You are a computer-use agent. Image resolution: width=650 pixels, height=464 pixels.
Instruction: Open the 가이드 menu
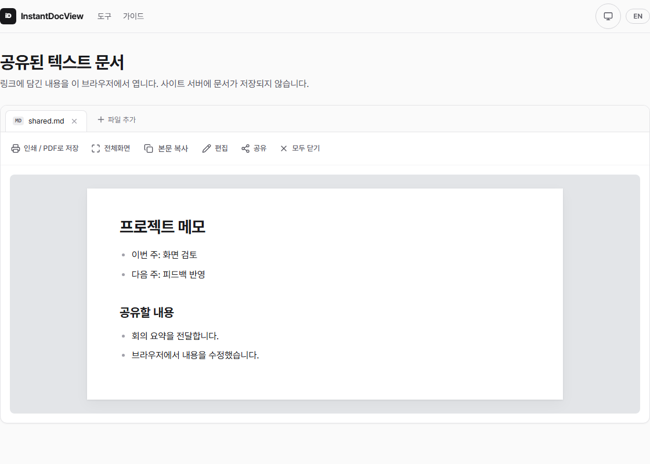[133, 16]
